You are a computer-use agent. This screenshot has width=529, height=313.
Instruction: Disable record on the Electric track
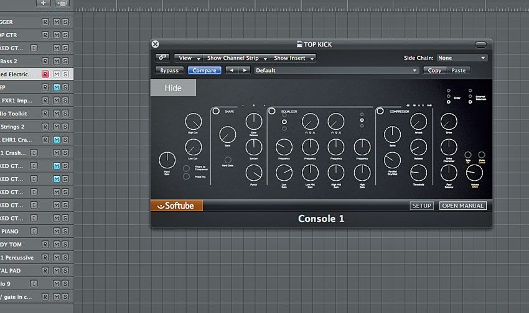point(45,74)
